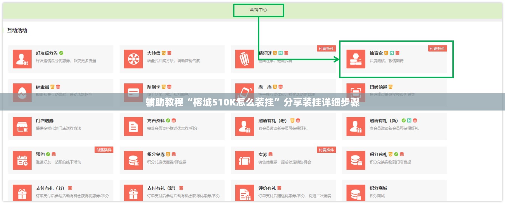This screenshot has height=204, width=505.
Task: Click the 好友瓜分券 person icon
Action: pos(22,59)
